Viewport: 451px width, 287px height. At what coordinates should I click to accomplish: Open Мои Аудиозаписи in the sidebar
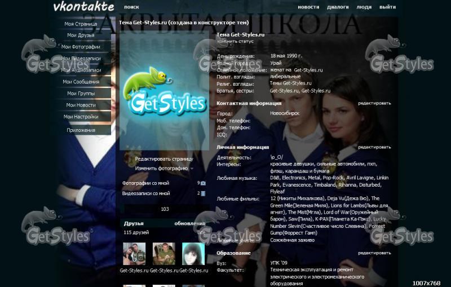tap(81, 70)
